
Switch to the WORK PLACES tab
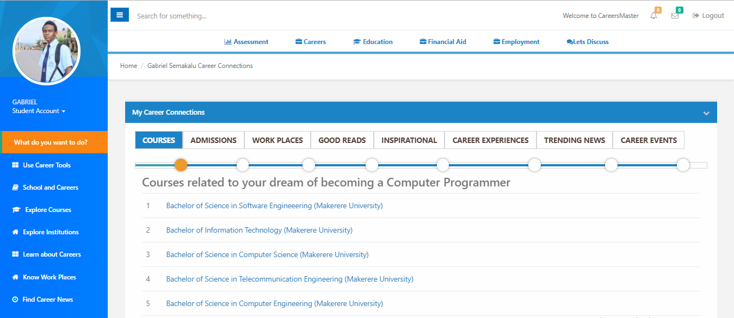coord(277,140)
